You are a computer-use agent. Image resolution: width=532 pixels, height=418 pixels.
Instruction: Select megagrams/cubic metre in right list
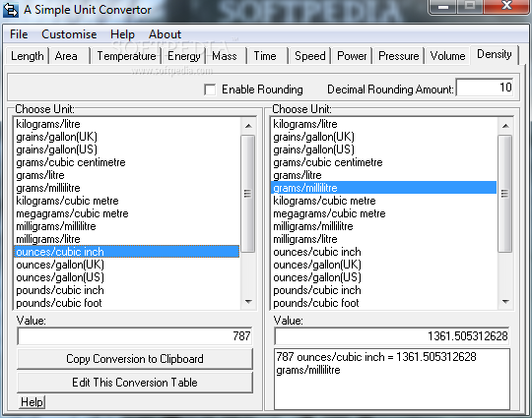point(384,213)
